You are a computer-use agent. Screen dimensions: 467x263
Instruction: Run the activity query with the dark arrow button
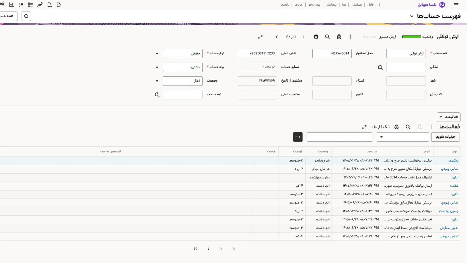coord(298,137)
